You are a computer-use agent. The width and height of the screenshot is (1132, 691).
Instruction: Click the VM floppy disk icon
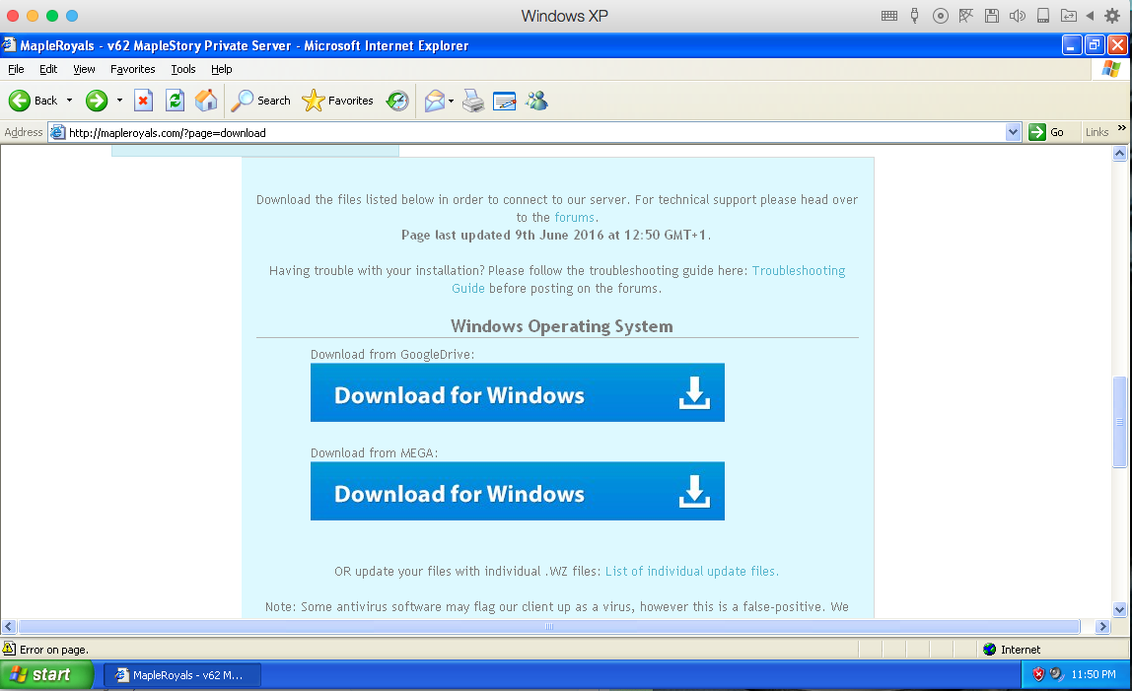[992, 16]
